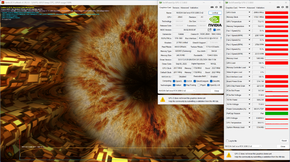Toggle the Vulkan checkbox
This screenshot has width=290, height=162.
174,85
